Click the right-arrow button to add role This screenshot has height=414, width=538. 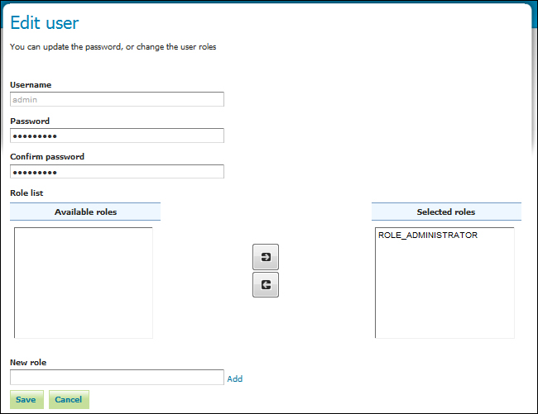click(266, 257)
